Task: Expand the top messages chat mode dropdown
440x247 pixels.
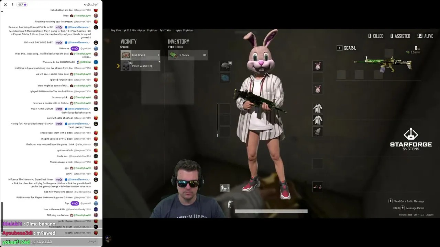Action: pyautogui.click(x=91, y=5)
